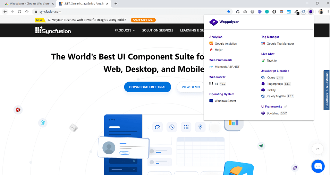Click the Bootstrap technology link

pyautogui.click(x=273, y=113)
